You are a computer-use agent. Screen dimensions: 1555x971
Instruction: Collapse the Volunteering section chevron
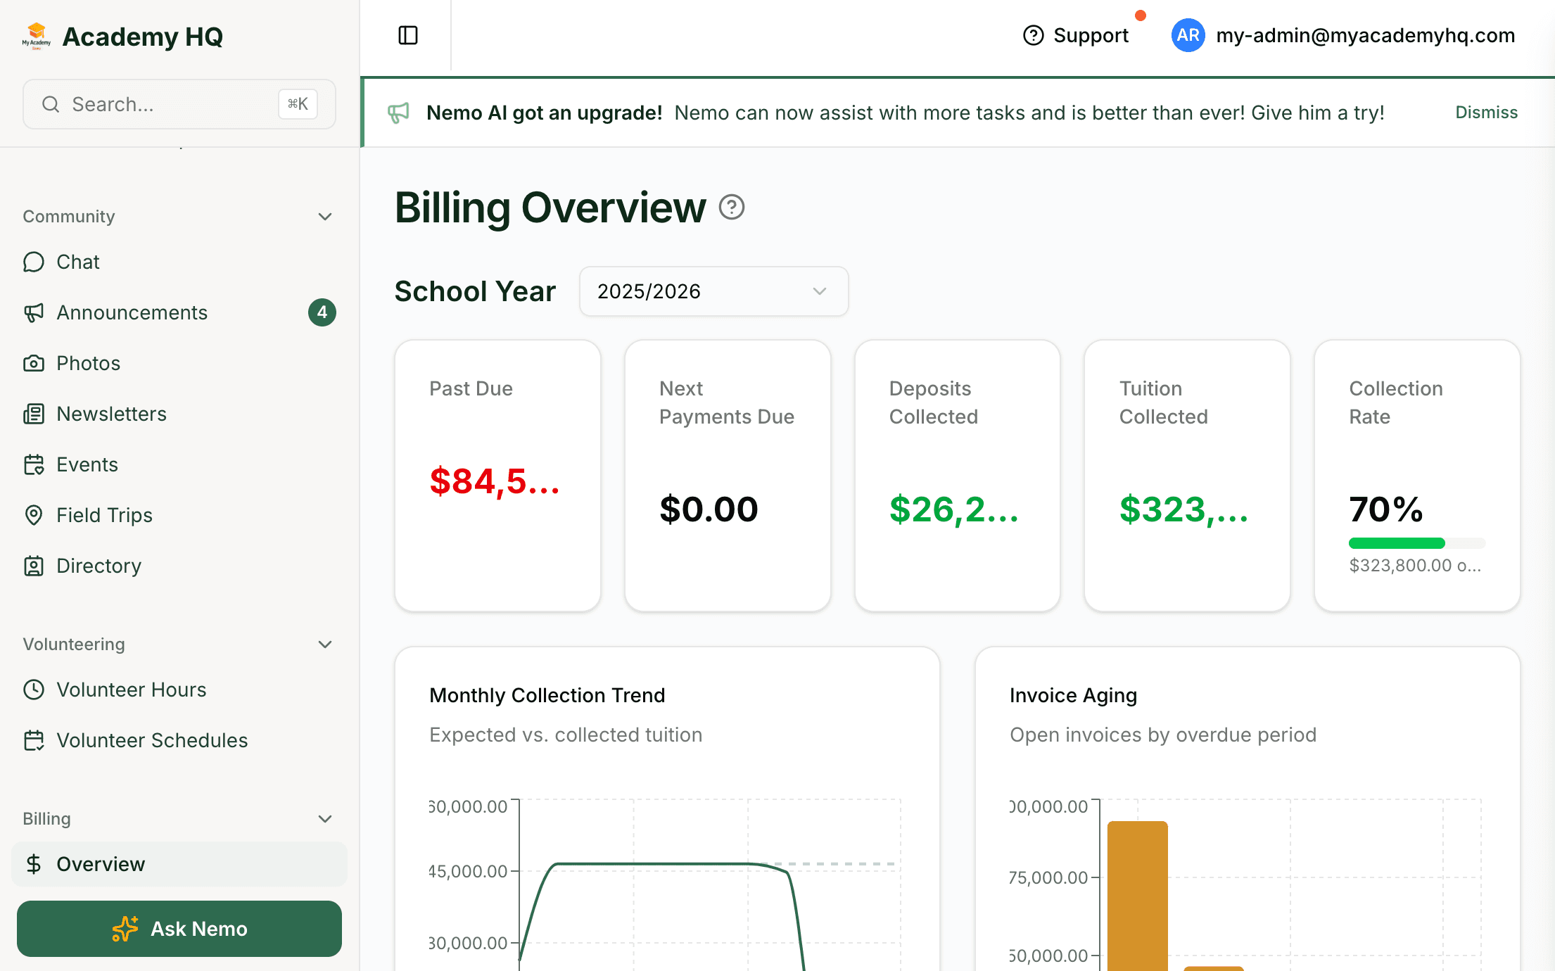tap(325, 645)
